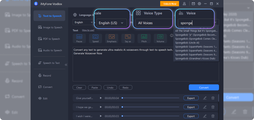Play the 'I wish I were...' audio clip

pos(101,116)
